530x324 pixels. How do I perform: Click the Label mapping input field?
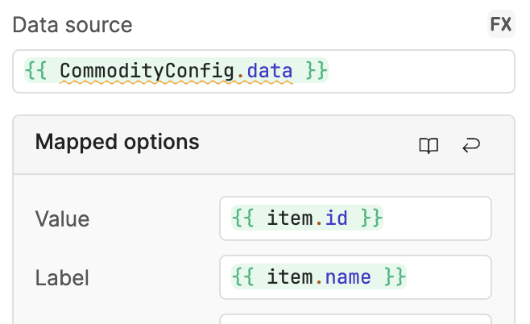355,277
